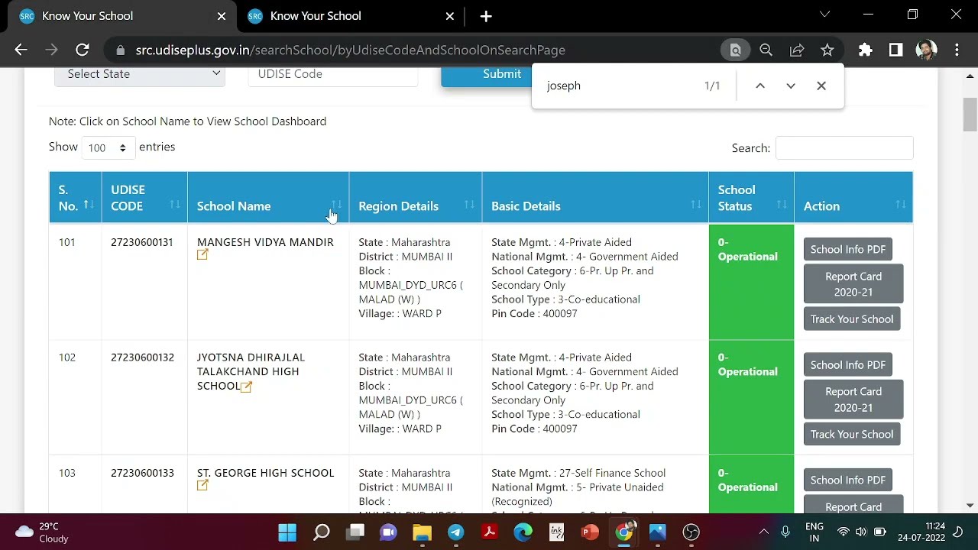Open Report Card 2020-21 for Mangesh Vidya Mandir
Screen dimensions: 978x550
coord(853,284)
